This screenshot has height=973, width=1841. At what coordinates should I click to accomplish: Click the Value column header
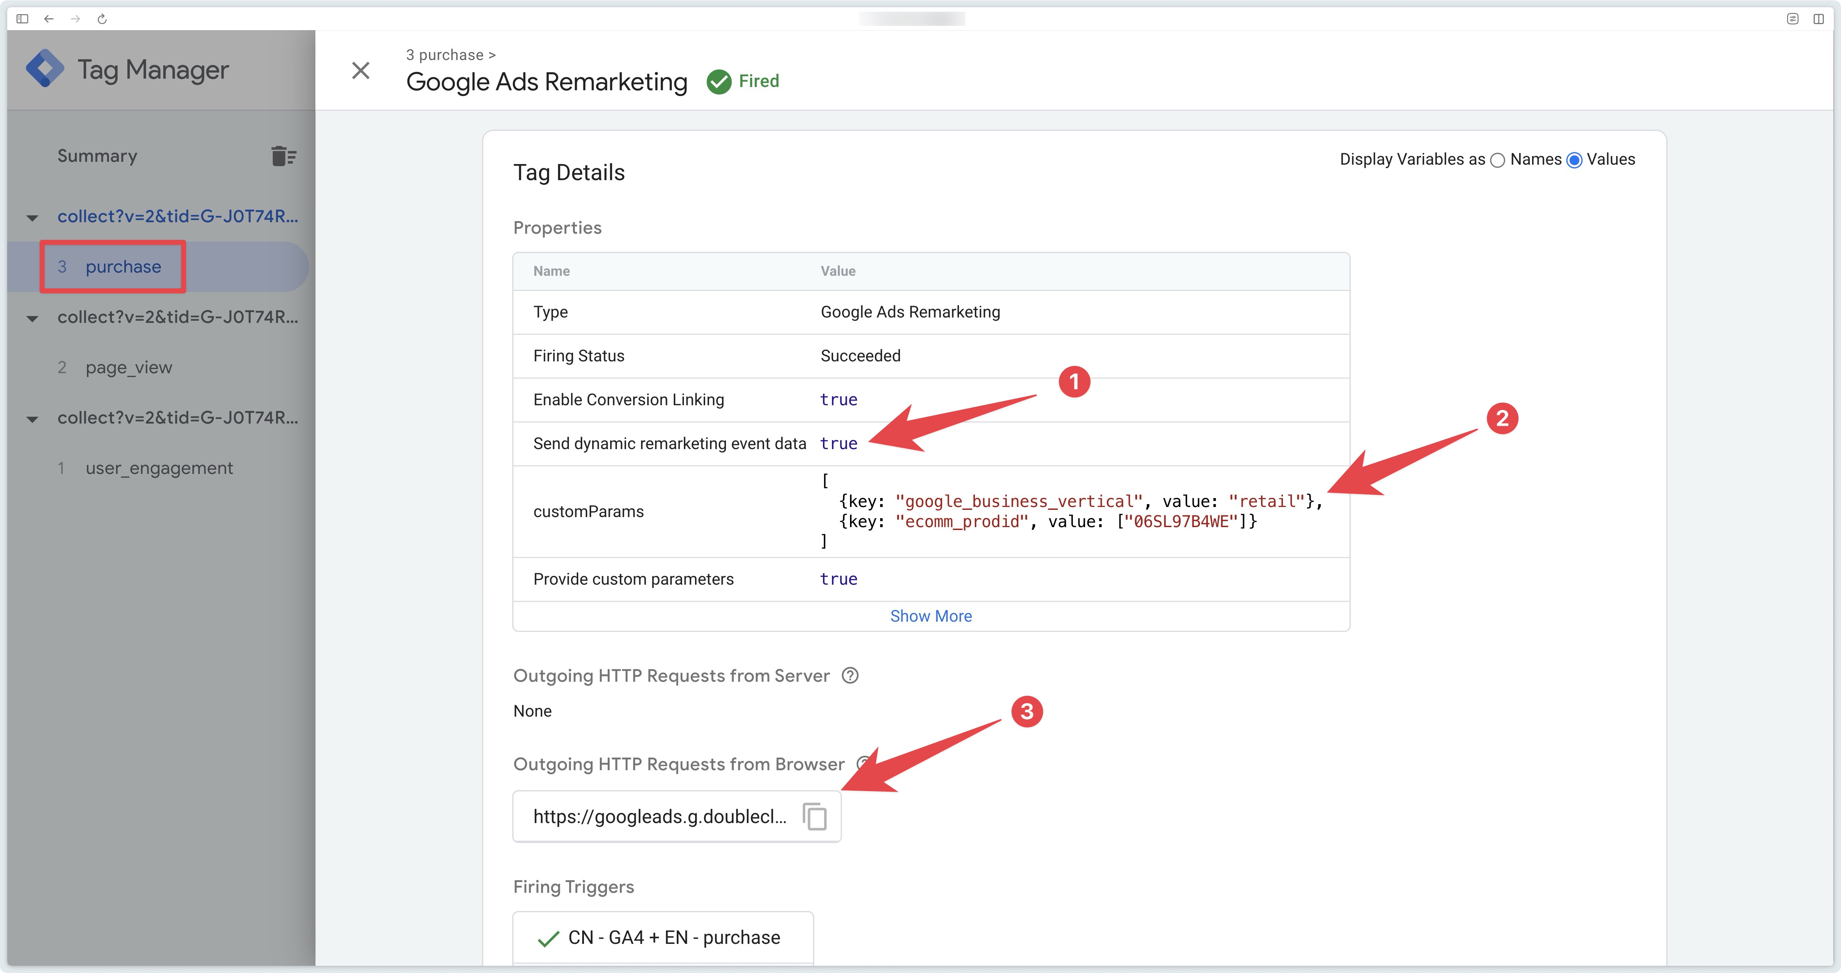837,271
